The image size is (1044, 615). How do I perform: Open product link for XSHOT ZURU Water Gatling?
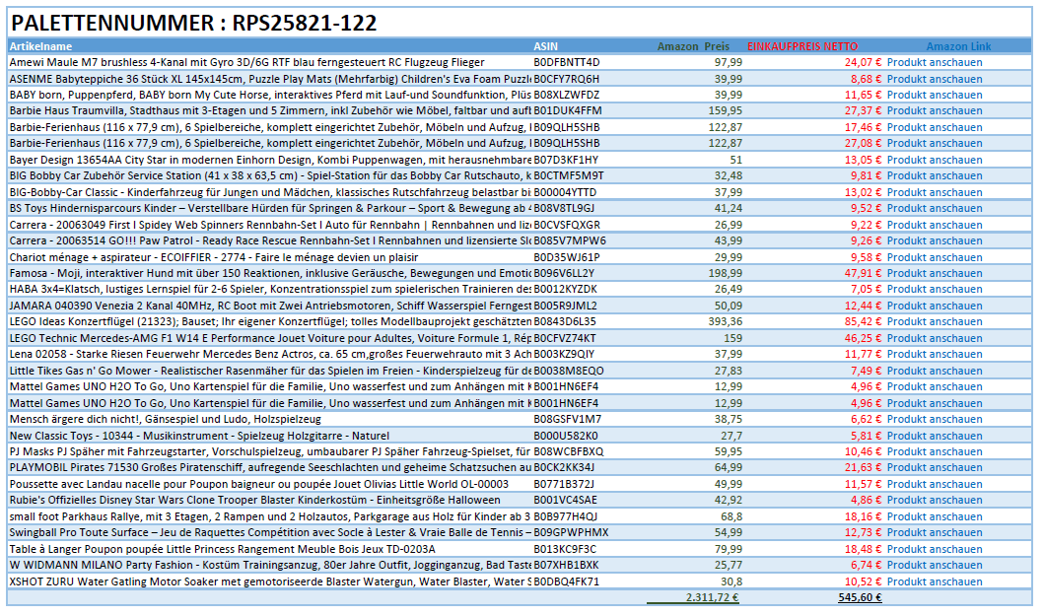[x=934, y=581]
